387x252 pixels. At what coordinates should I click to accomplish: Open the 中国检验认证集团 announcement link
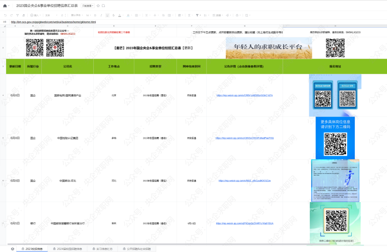(x=244, y=138)
